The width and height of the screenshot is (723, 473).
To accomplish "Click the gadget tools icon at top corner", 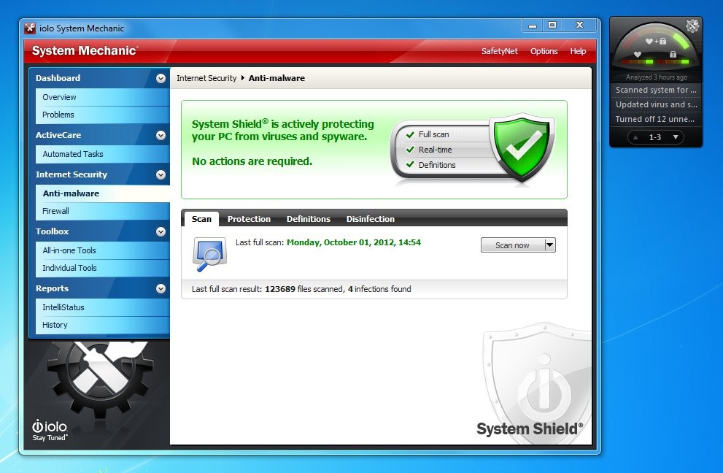I will (x=692, y=26).
